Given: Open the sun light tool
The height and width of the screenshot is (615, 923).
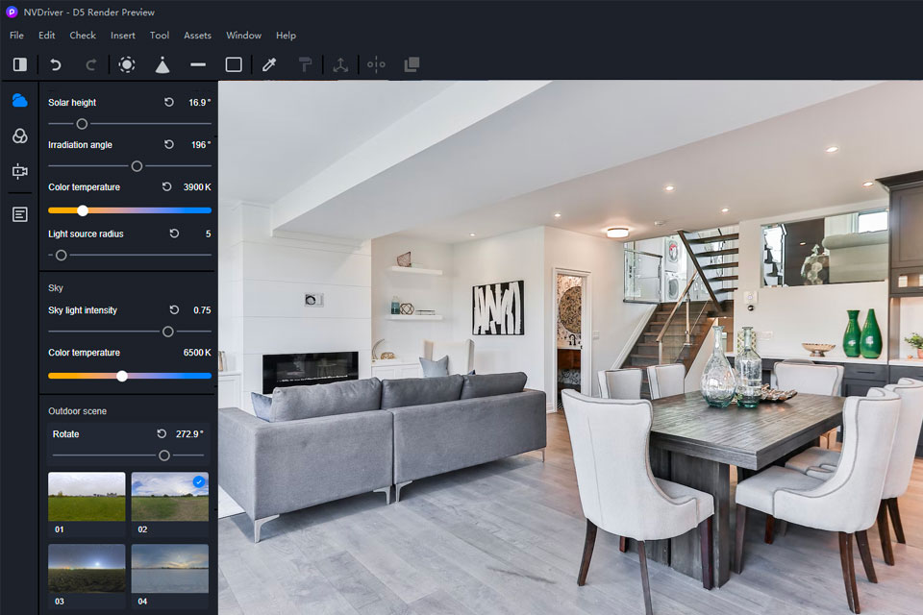Looking at the screenshot, I should (x=126, y=64).
